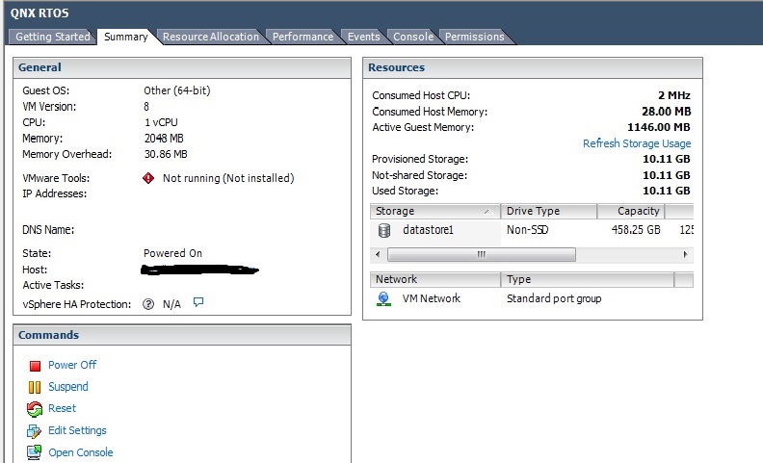Click the Open Console icon
Image resolution: width=763 pixels, height=463 pixels.
[x=35, y=452]
